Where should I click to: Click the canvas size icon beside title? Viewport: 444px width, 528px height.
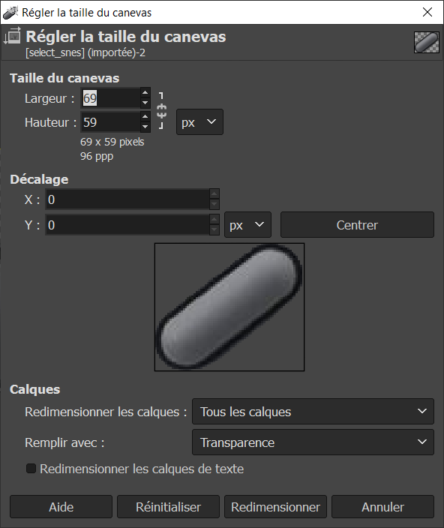(x=13, y=36)
